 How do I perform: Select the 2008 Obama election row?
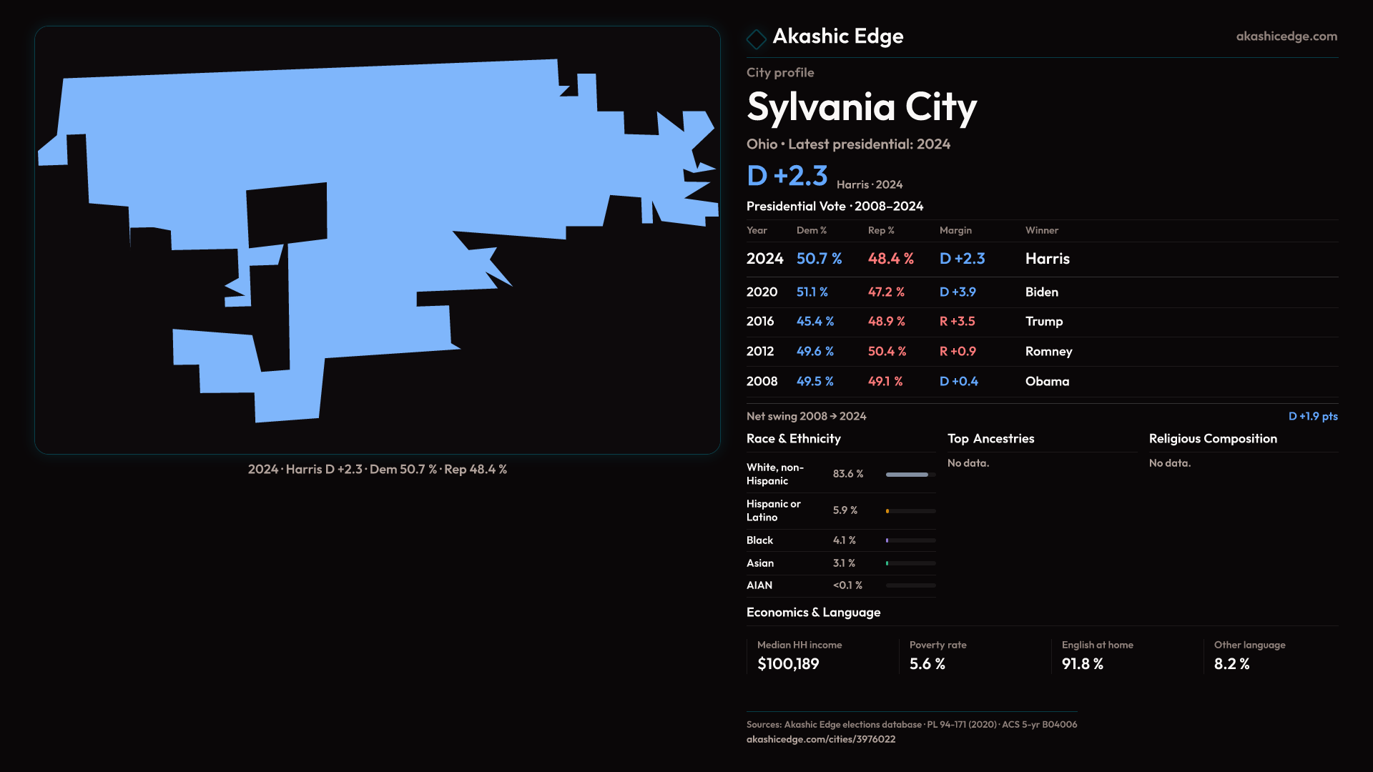click(x=1041, y=382)
